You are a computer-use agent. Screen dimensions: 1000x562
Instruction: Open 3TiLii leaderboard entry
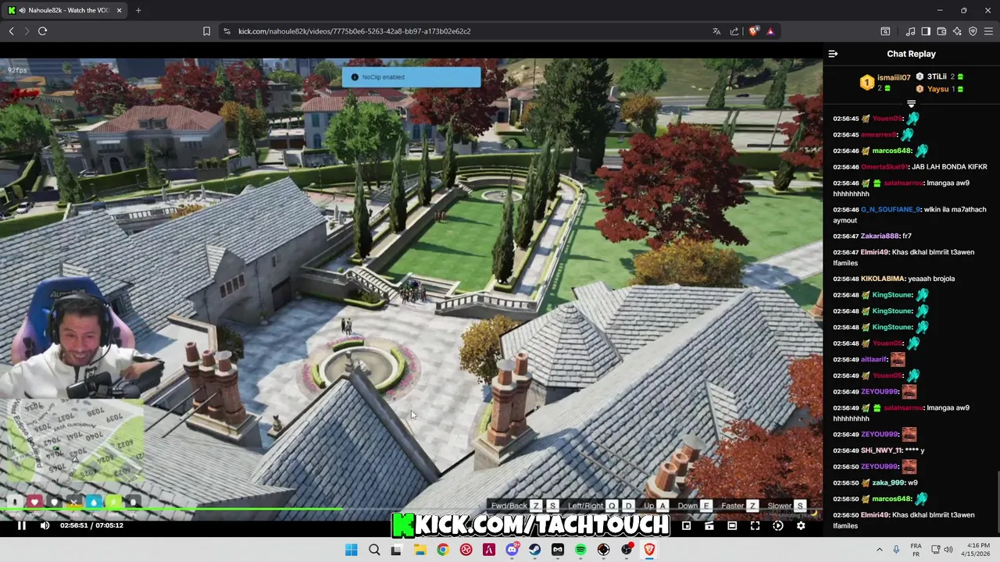(x=937, y=76)
